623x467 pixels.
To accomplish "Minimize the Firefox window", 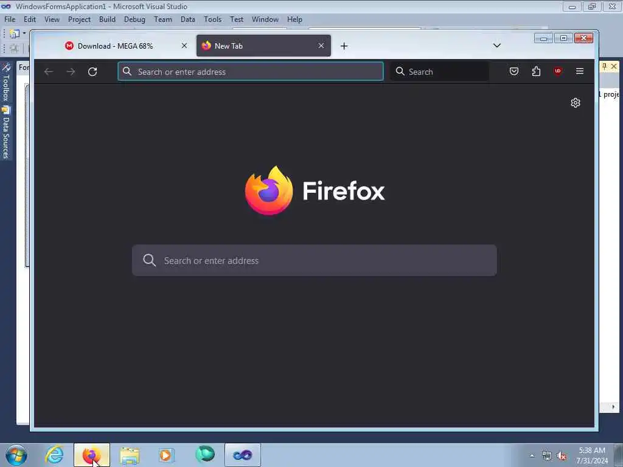I will (543, 38).
